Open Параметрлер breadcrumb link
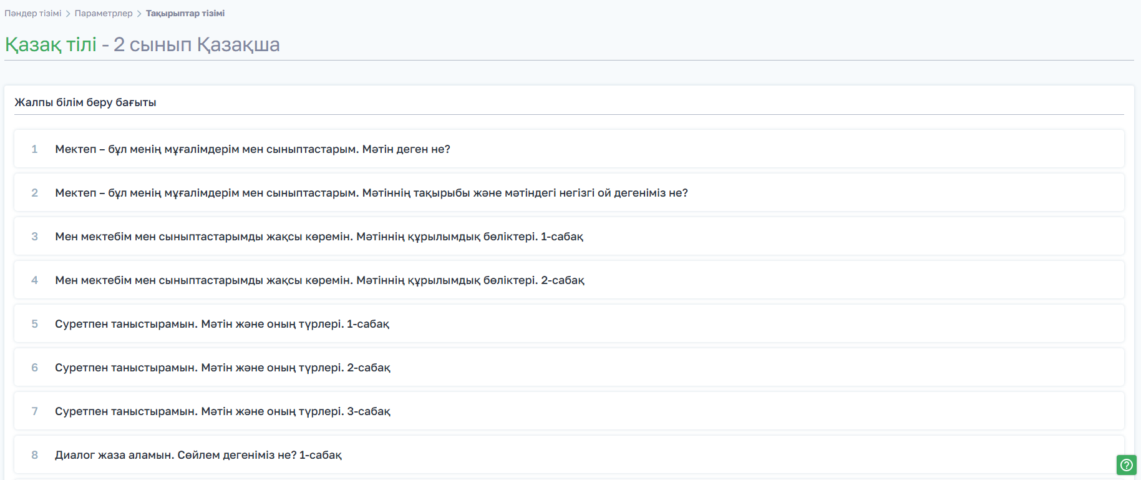 [104, 13]
